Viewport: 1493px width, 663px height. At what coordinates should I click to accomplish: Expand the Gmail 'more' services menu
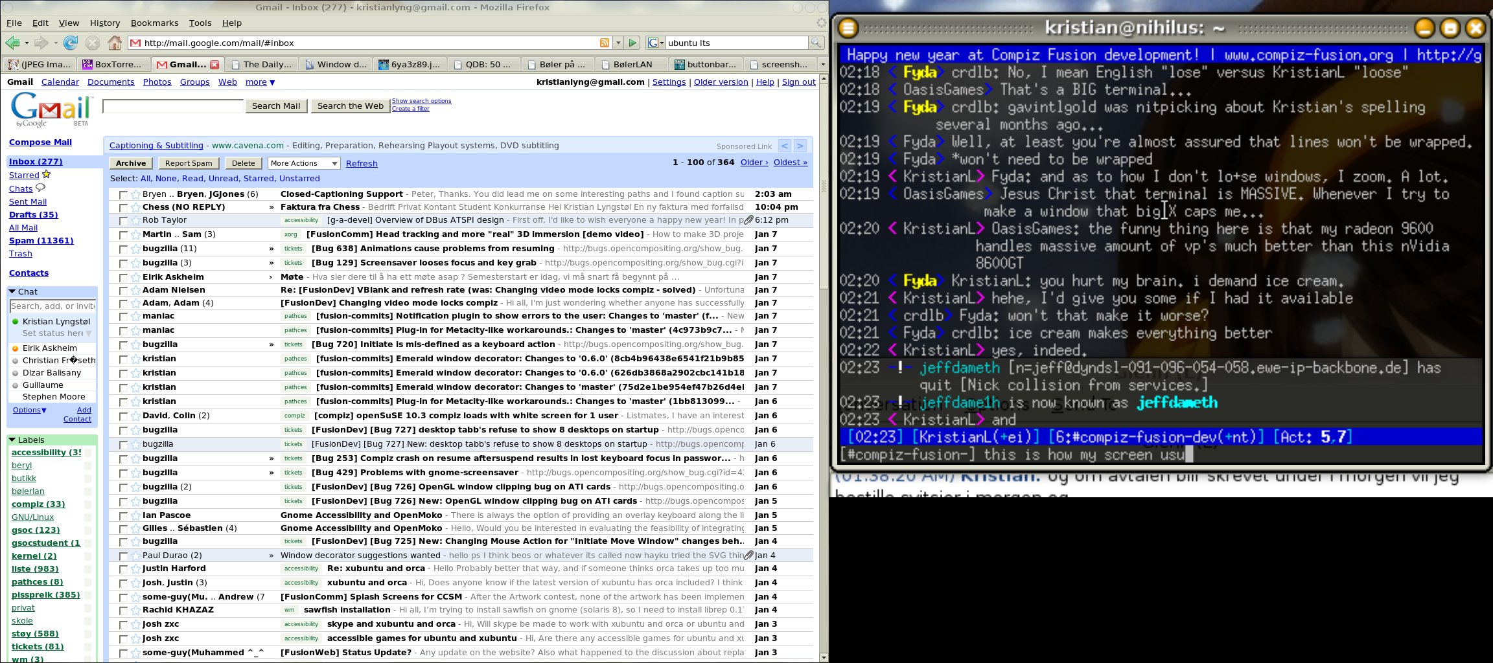(260, 82)
